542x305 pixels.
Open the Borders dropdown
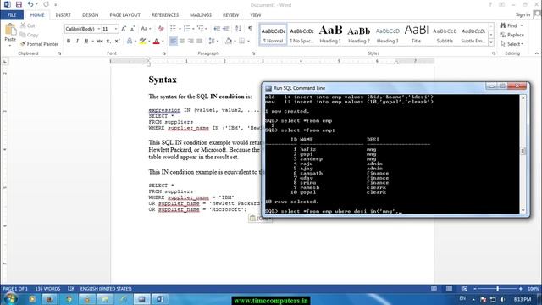[x=249, y=41]
